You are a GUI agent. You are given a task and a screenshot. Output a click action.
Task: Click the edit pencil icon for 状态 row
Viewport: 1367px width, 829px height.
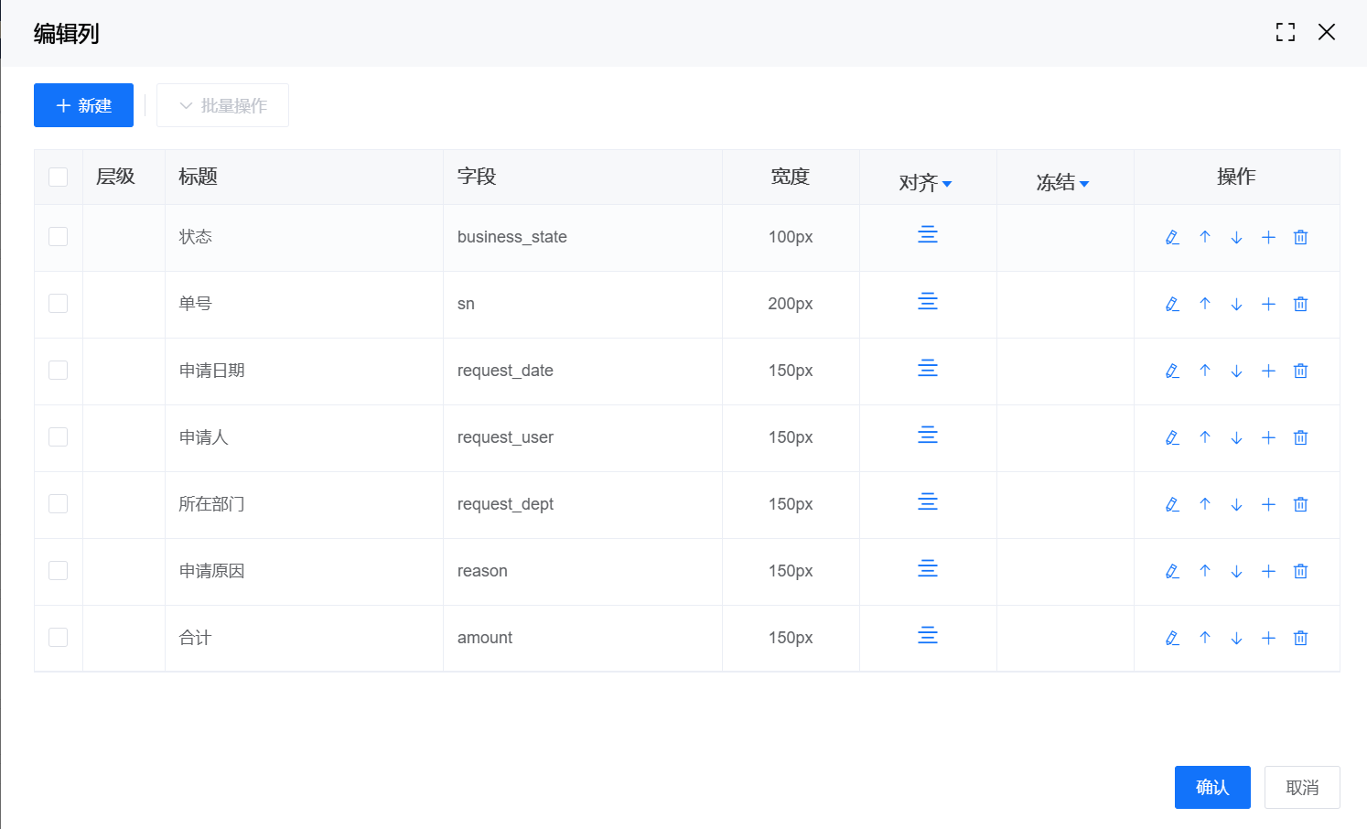coord(1172,238)
